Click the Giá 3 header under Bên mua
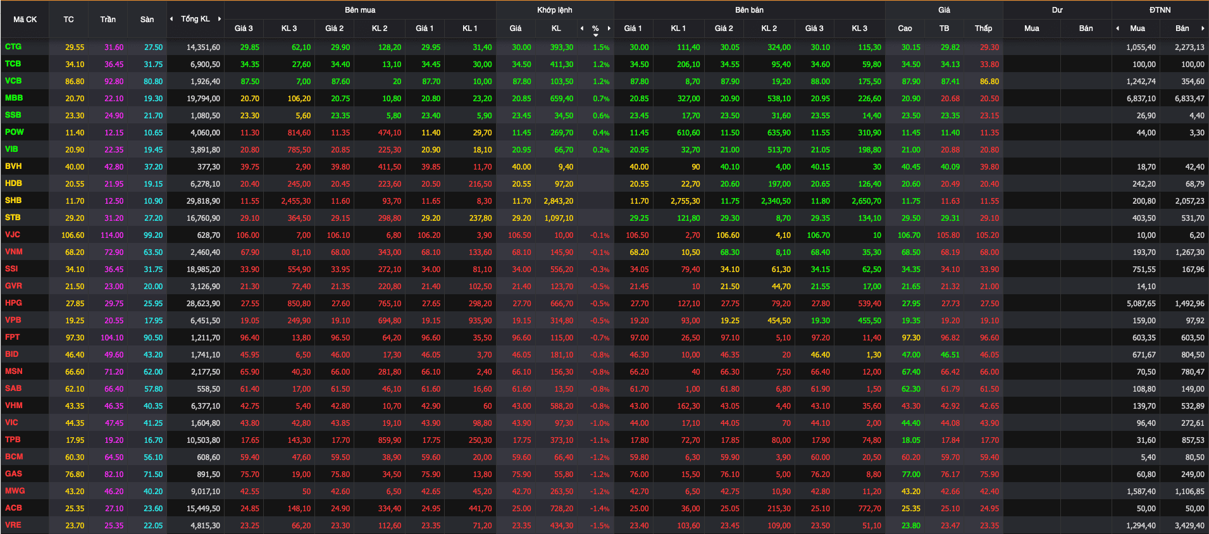This screenshot has width=1209, height=534. pyautogui.click(x=244, y=28)
